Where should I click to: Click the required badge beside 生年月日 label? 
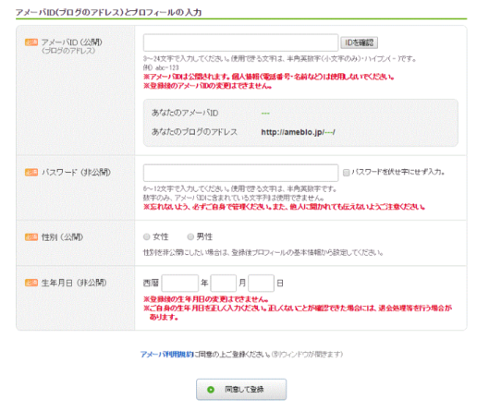tap(31, 283)
